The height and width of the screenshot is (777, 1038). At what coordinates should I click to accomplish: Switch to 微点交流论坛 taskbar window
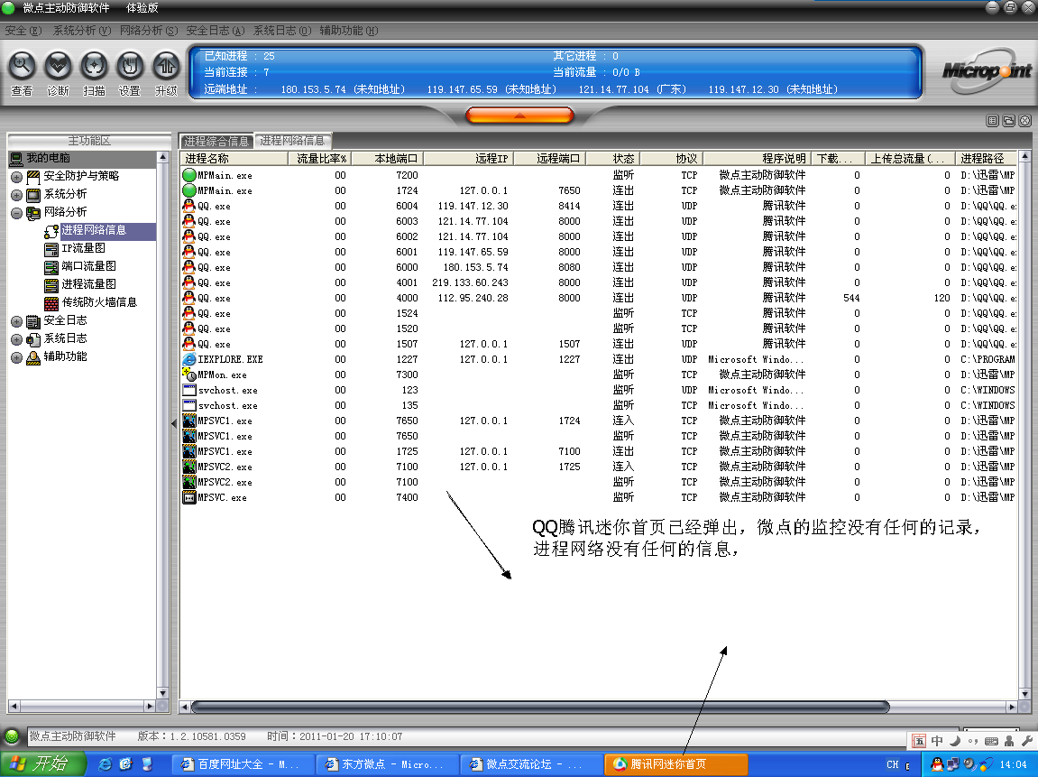tap(531, 764)
